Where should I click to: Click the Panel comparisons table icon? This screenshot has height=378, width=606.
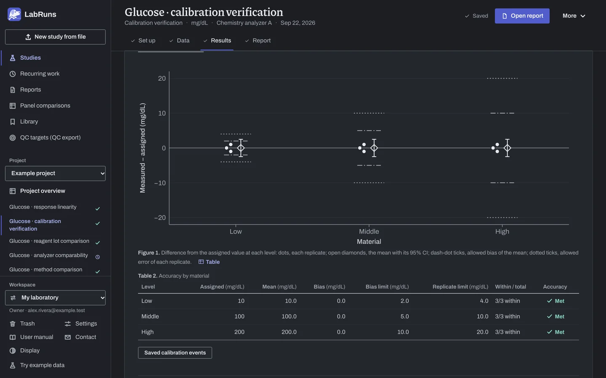(x=13, y=106)
